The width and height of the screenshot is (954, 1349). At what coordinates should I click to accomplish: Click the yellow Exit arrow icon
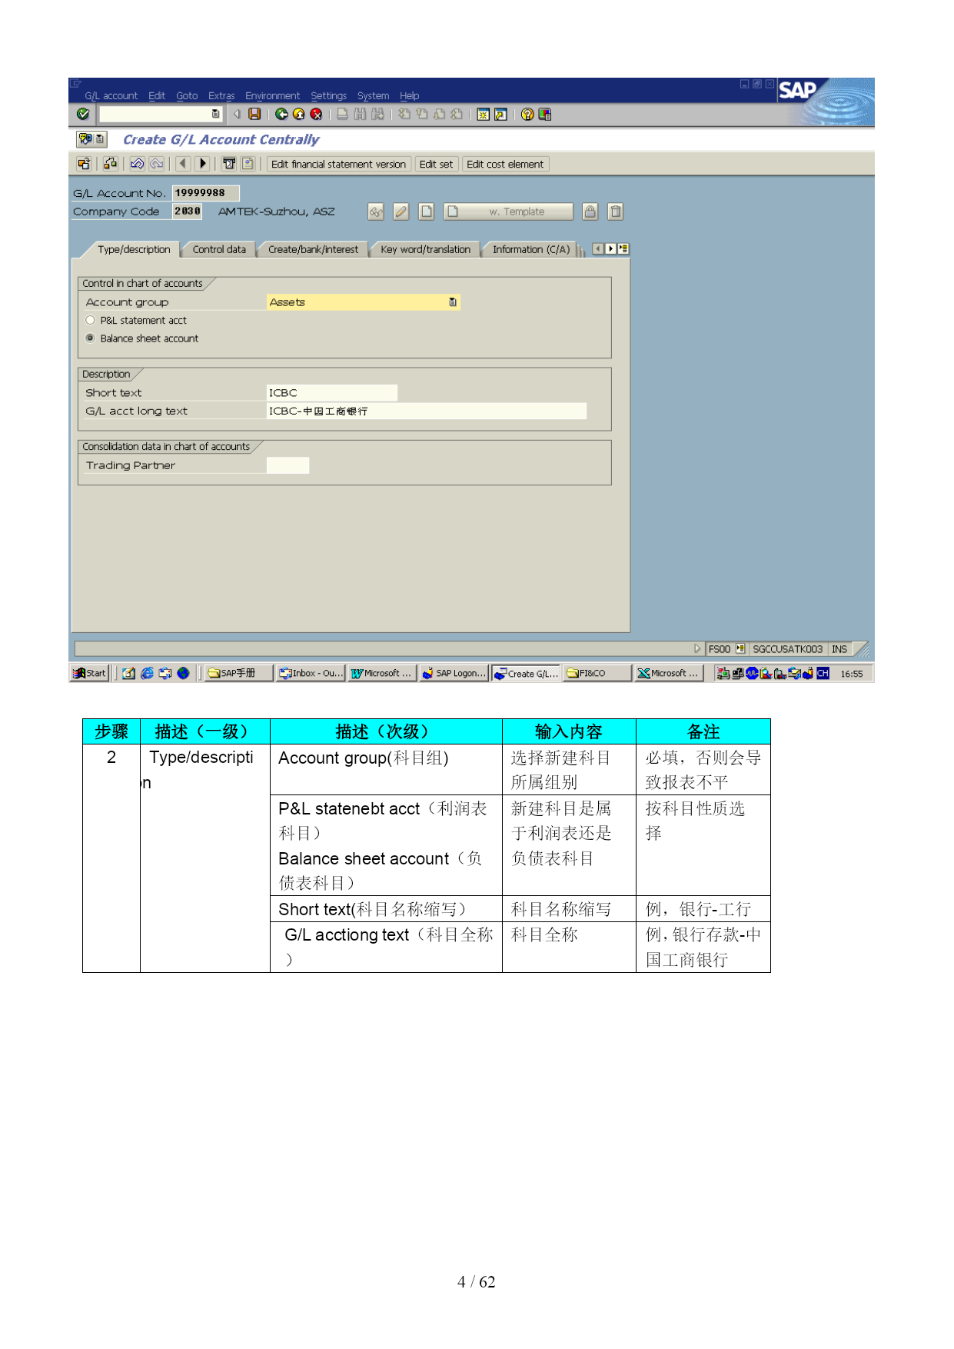pos(298,115)
